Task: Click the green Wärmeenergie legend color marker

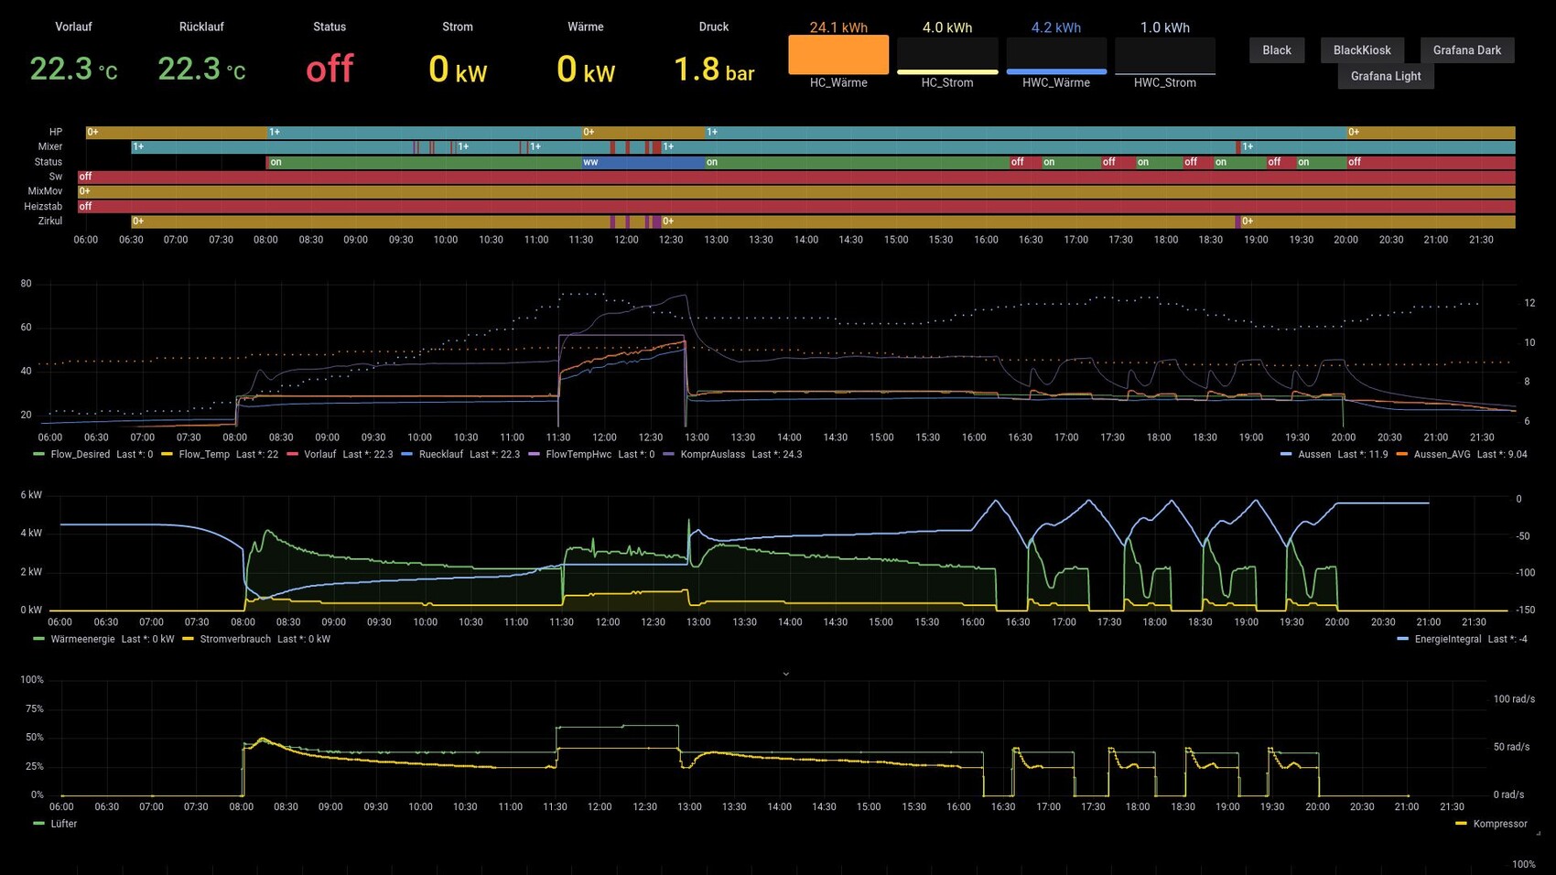Action: point(38,639)
